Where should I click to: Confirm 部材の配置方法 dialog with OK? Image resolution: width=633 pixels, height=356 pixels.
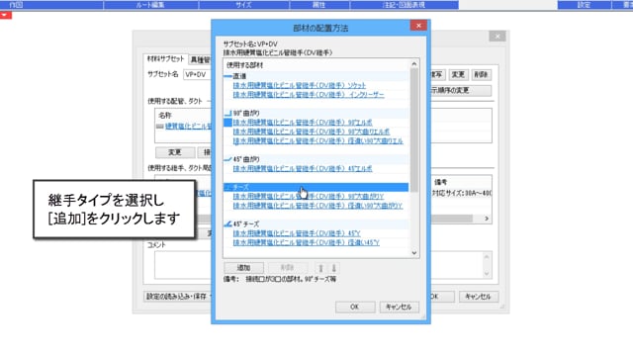tap(355, 307)
